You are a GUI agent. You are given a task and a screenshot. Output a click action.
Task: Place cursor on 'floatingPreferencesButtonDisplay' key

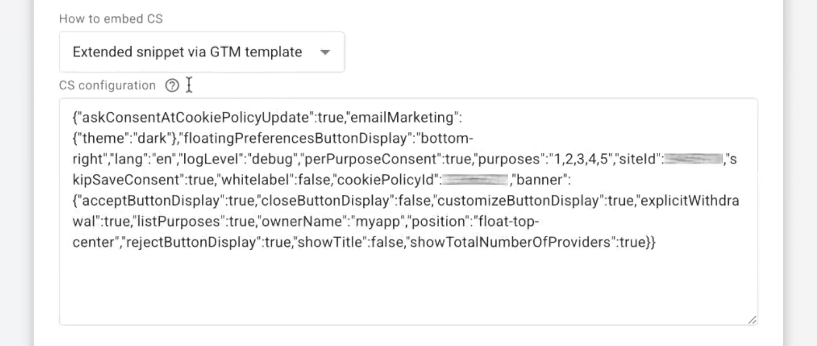(295, 139)
